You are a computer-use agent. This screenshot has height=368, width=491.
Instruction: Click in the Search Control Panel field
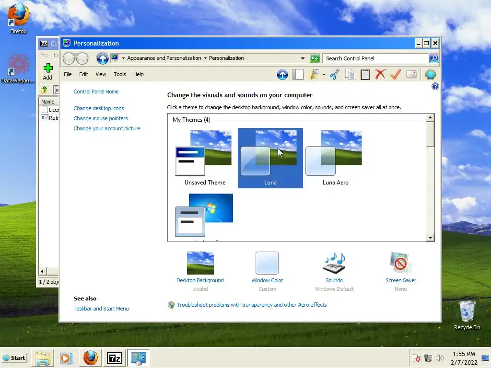(x=375, y=58)
